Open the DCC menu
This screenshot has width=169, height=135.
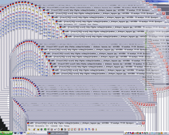tap(47, 126)
